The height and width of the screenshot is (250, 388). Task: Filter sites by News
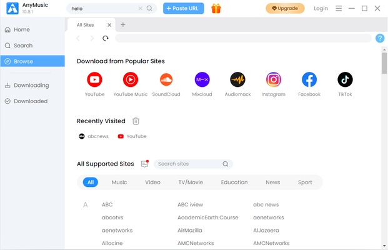click(272, 182)
